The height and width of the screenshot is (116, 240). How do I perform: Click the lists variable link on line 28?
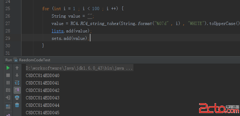tap(58, 31)
